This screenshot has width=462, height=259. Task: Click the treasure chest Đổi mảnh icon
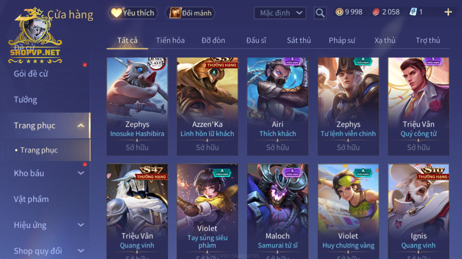pos(175,13)
